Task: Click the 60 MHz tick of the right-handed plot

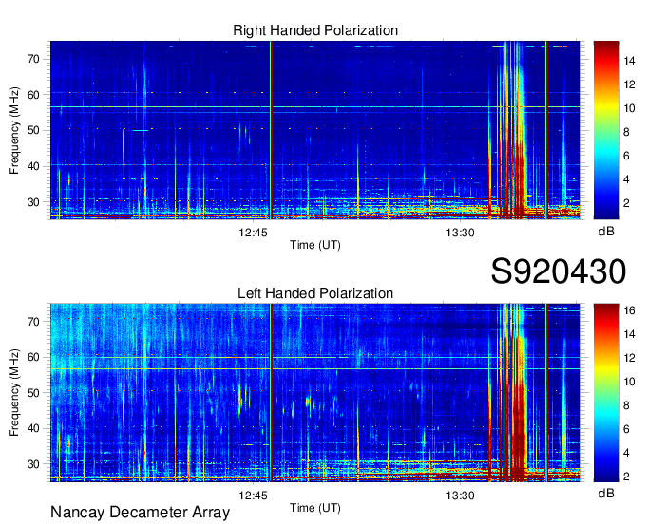Action: [33, 95]
